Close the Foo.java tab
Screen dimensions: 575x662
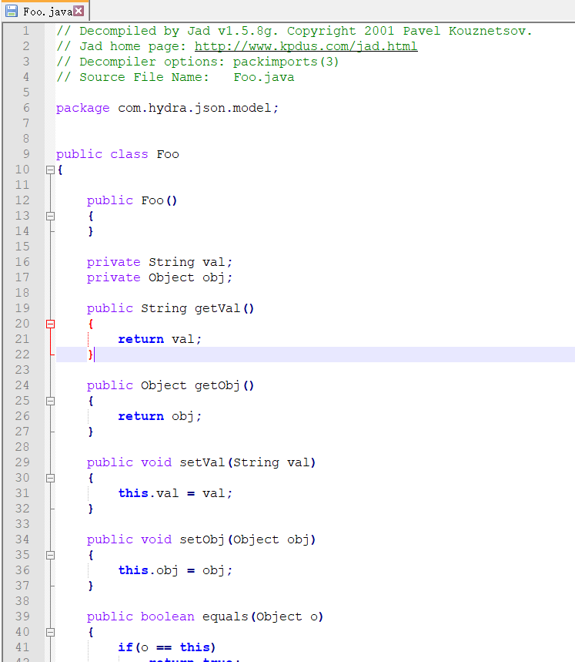pos(78,11)
